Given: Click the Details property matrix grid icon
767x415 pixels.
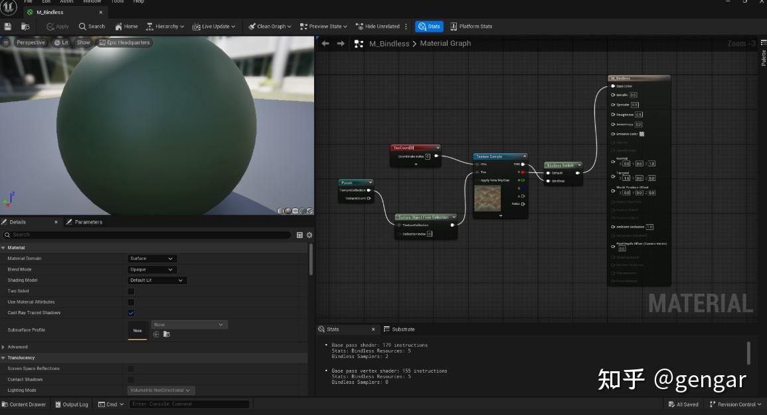Looking at the screenshot, I should tap(300, 235).
